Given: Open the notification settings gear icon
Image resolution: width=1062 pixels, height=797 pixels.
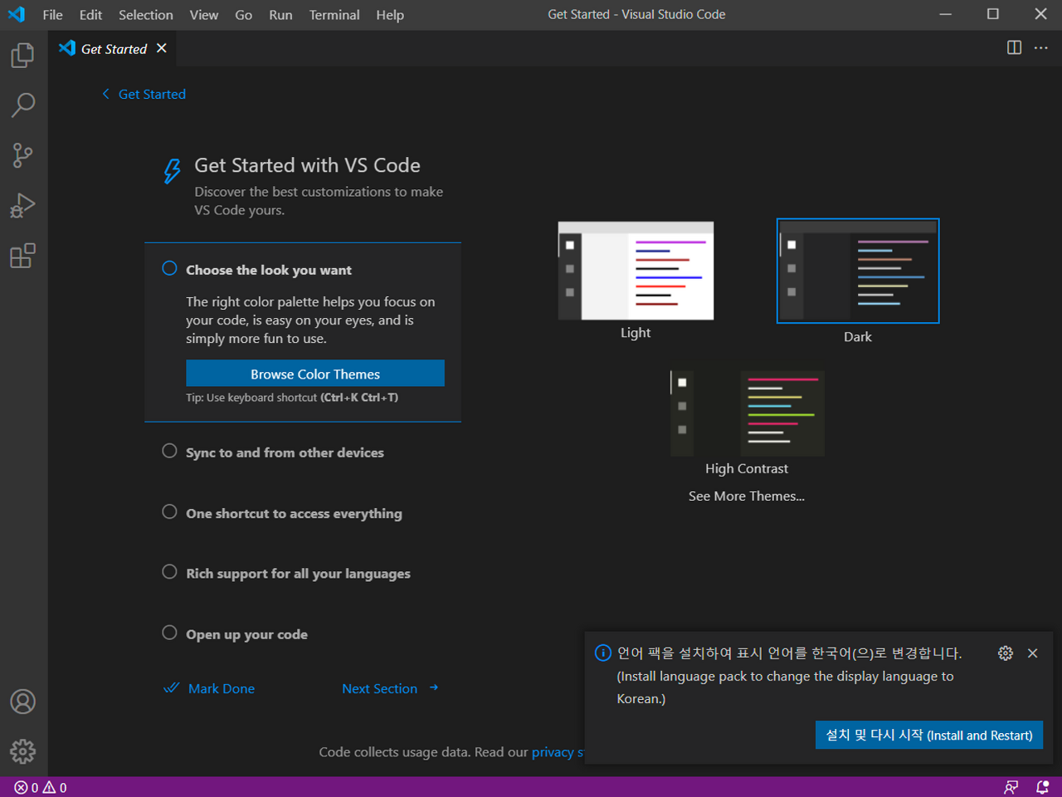Looking at the screenshot, I should point(1006,653).
